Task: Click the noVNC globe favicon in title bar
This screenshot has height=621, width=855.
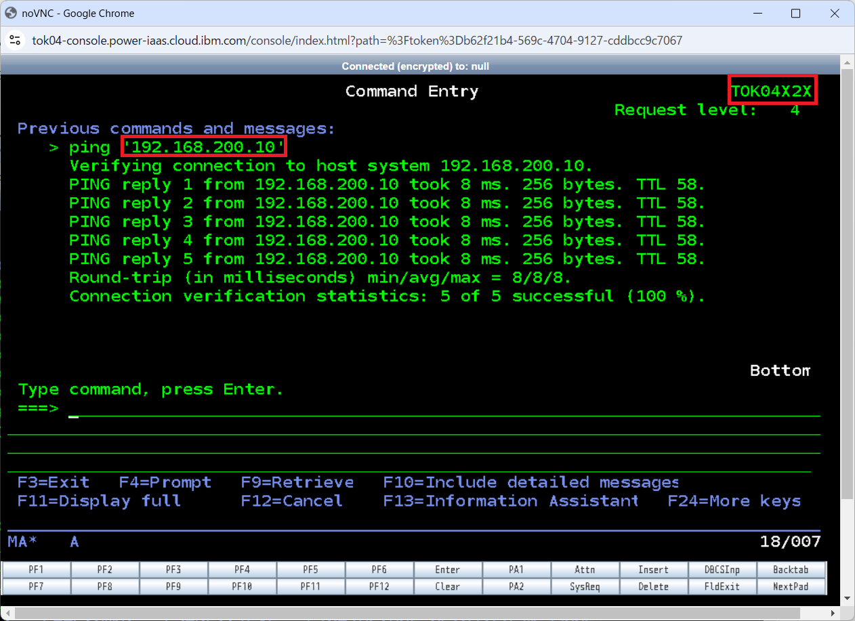Action: click(11, 13)
